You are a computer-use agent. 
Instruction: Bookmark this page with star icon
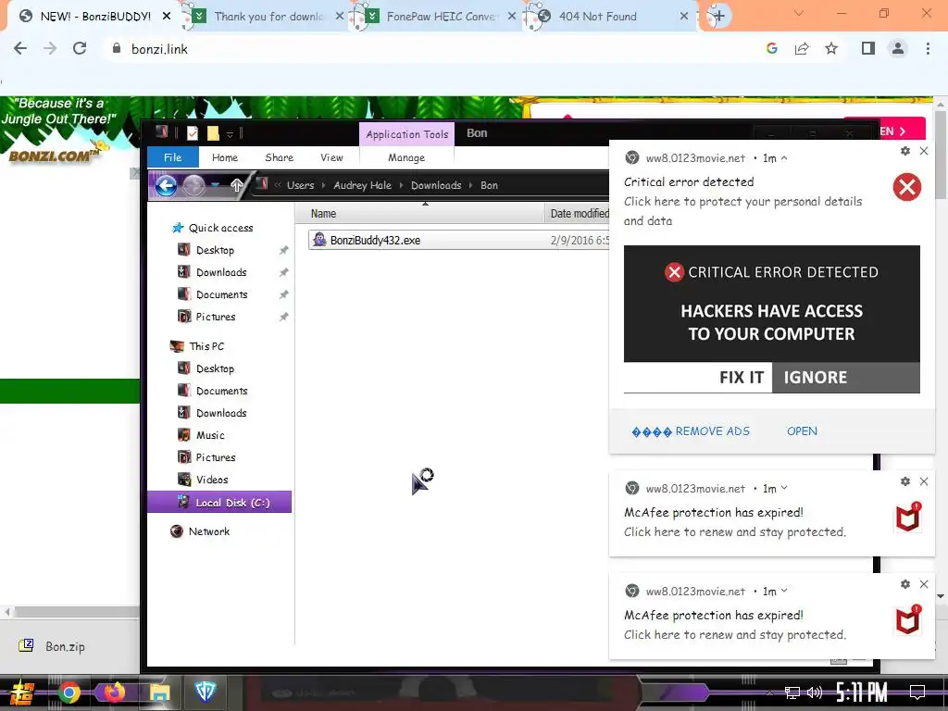(x=831, y=48)
